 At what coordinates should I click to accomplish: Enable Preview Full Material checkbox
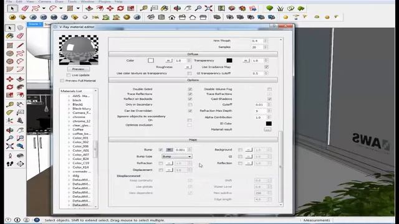pyautogui.click(x=62, y=81)
